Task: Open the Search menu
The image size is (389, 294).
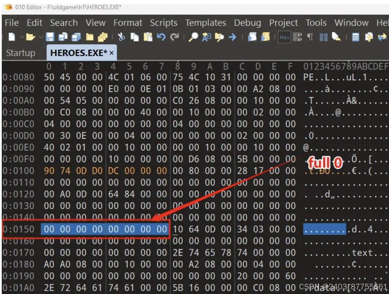Action: click(64, 23)
